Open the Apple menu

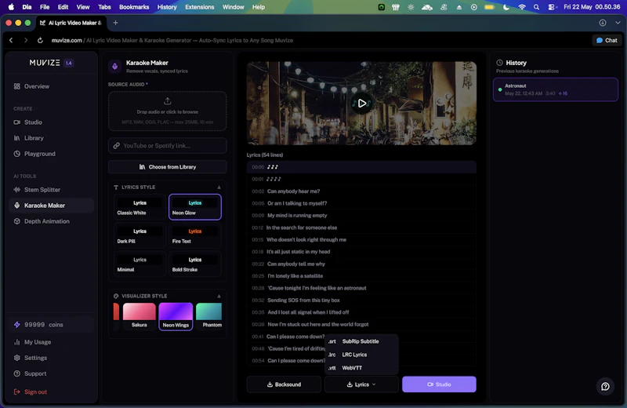coord(11,7)
